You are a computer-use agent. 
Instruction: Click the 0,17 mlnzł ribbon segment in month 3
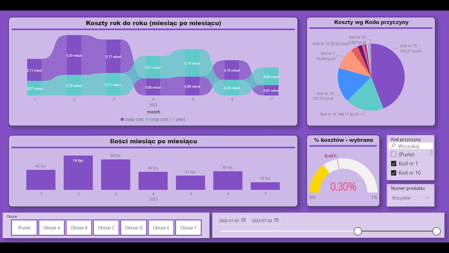[x=113, y=56]
